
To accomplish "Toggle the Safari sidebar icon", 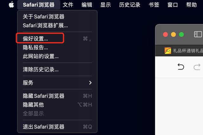I will tap(198, 34).
